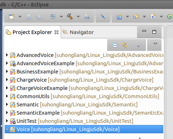
Task: Expand the UnitTest project
Action: click(7, 121)
